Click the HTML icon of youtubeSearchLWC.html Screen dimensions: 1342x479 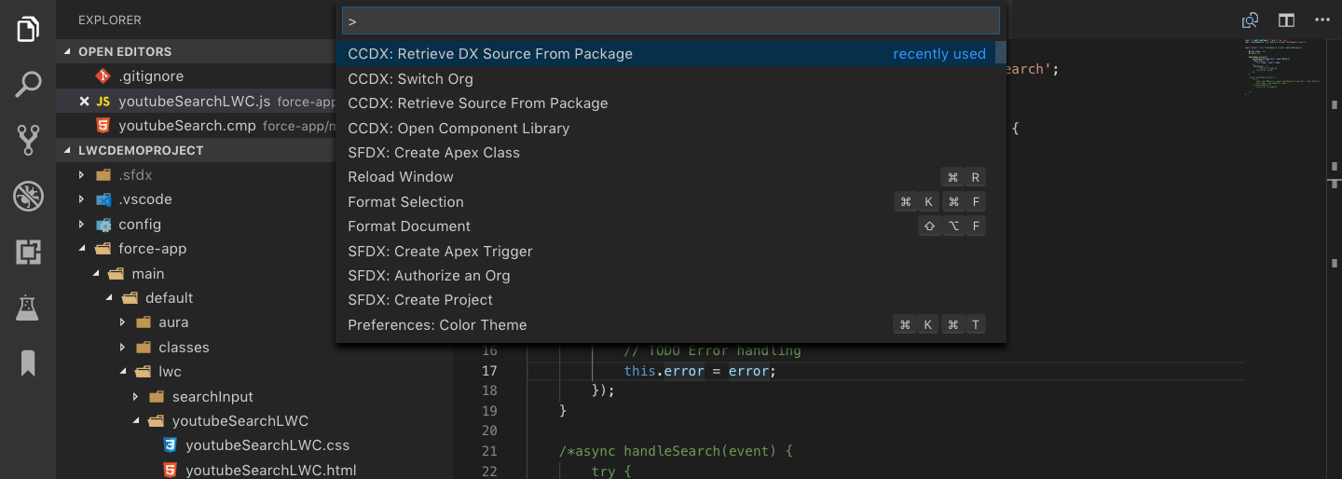tap(170, 470)
